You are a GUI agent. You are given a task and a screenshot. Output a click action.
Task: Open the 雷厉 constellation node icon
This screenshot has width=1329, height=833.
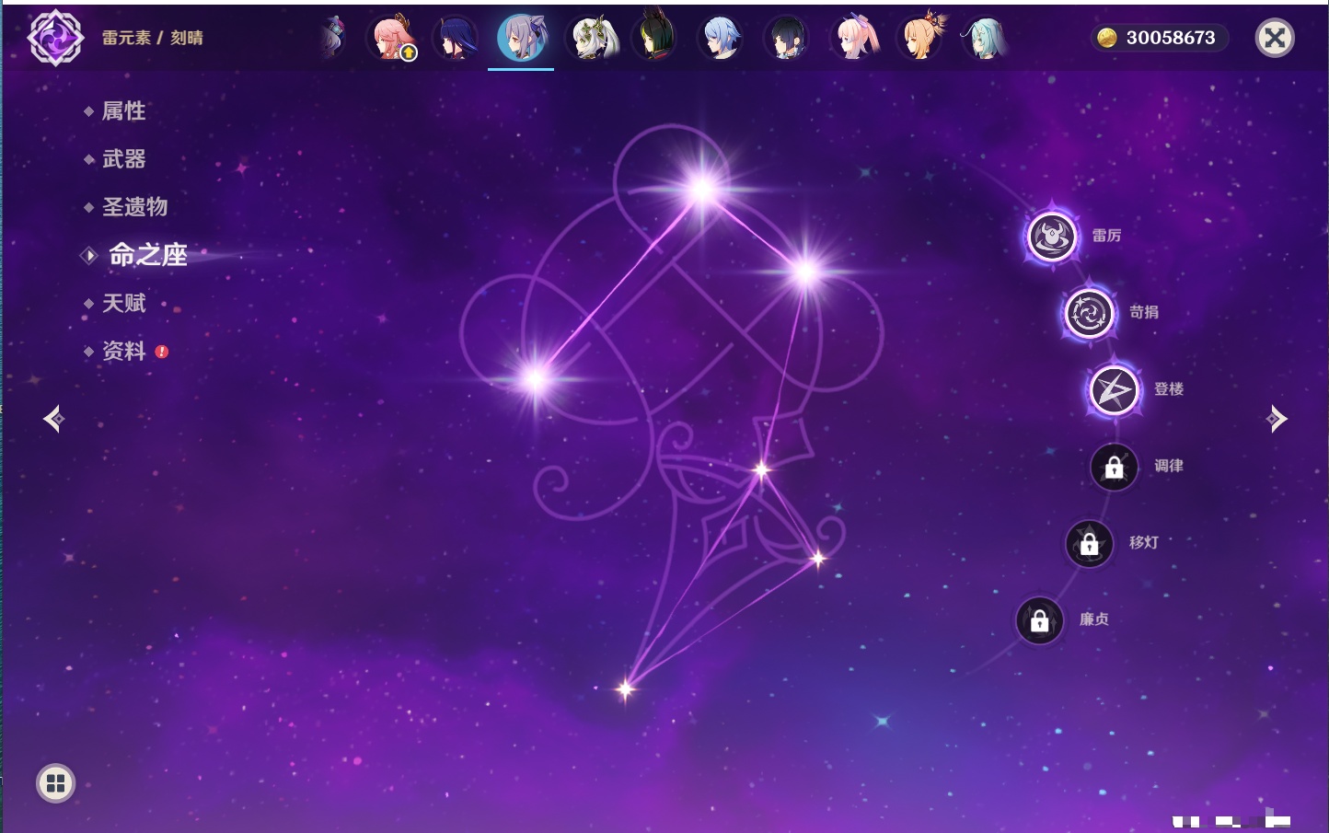1051,237
